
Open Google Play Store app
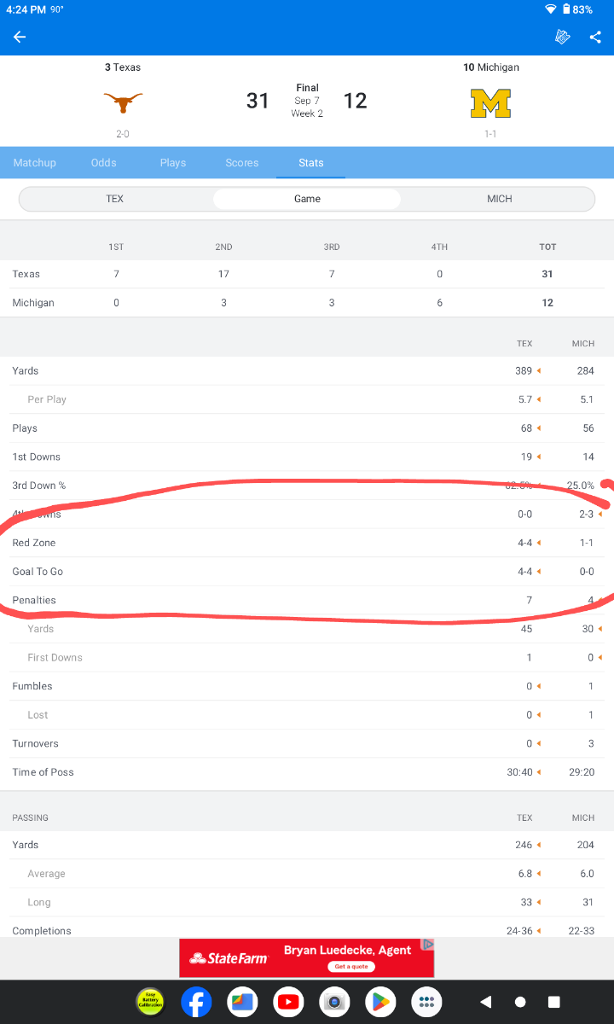pos(380,1002)
